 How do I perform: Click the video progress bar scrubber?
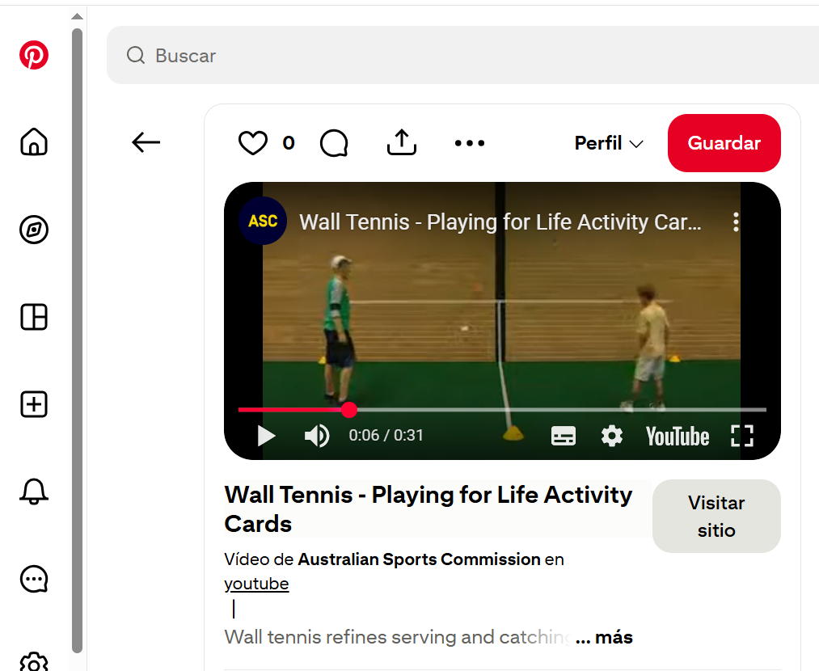pyautogui.click(x=349, y=410)
